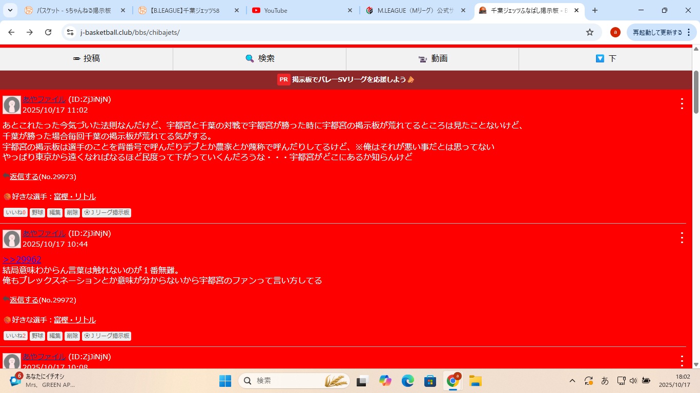
Task: Open File Explorer from the taskbar
Action: pyautogui.click(x=475, y=381)
